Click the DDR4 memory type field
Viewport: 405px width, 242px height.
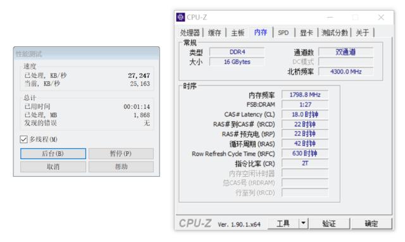pos(237,52)
